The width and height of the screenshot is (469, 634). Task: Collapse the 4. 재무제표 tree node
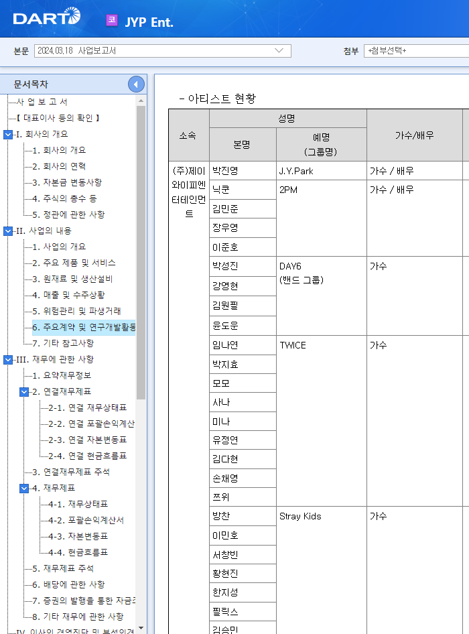pos(24,488)
